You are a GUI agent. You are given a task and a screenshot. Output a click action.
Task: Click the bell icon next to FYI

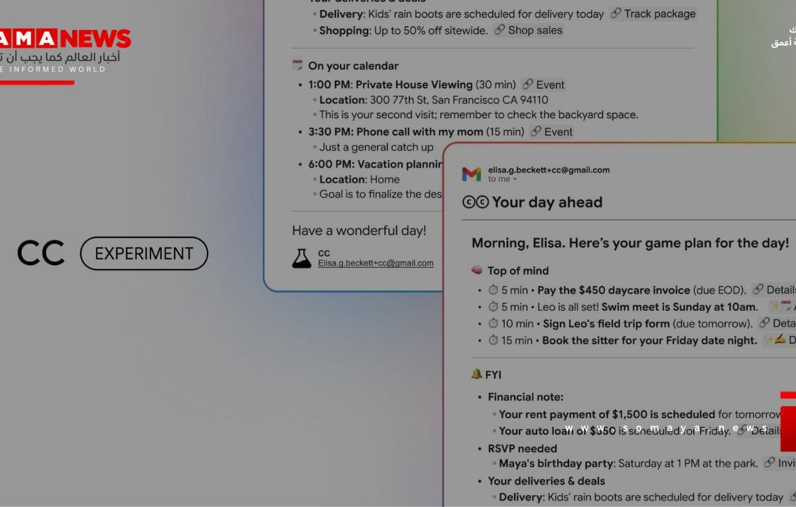(476, 374)
